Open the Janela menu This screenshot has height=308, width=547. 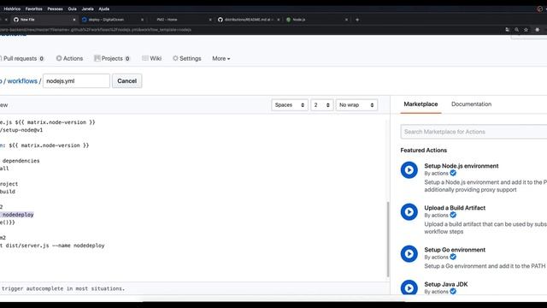tap(87, 9)
